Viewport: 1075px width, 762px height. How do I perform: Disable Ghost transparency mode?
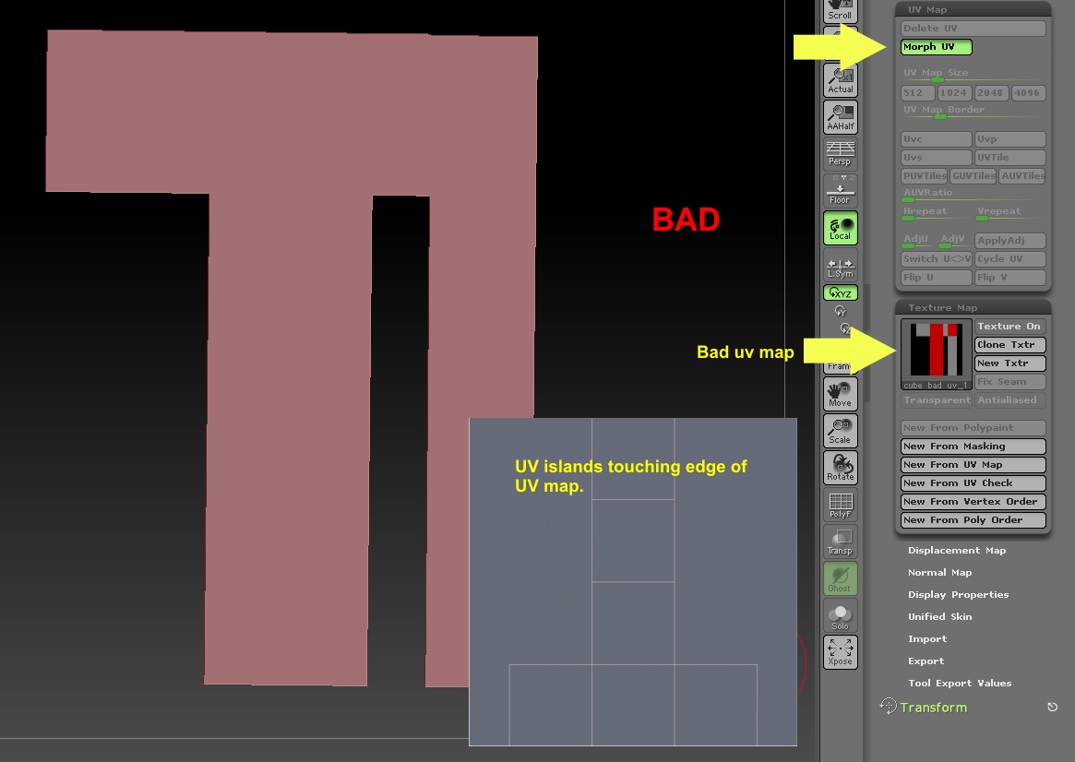coord(840,577)
